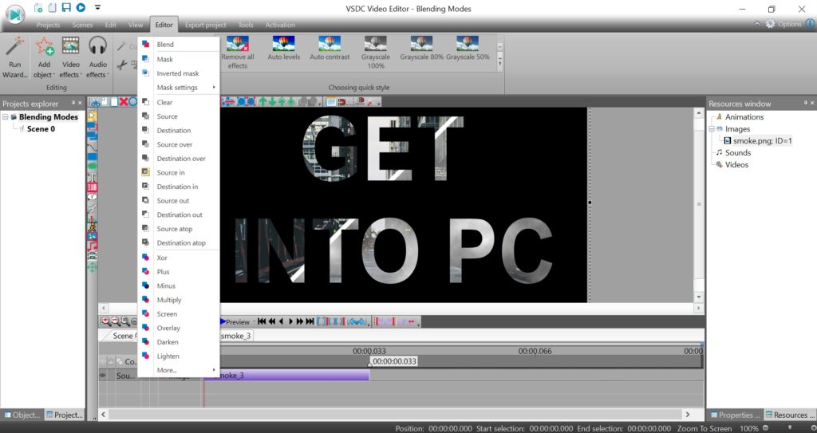Switch to the Object... explorer tab

point(22,415)
